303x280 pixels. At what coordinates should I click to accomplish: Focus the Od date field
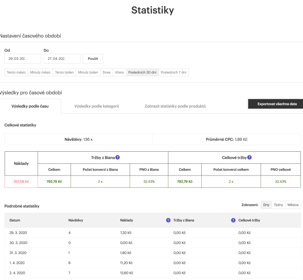click(x=23, y=59)
